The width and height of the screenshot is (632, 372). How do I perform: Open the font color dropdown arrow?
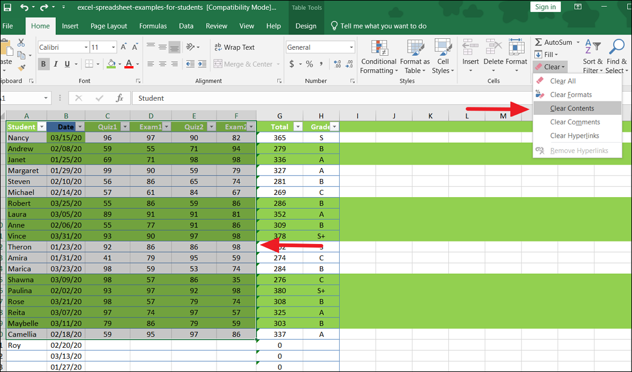138,64
